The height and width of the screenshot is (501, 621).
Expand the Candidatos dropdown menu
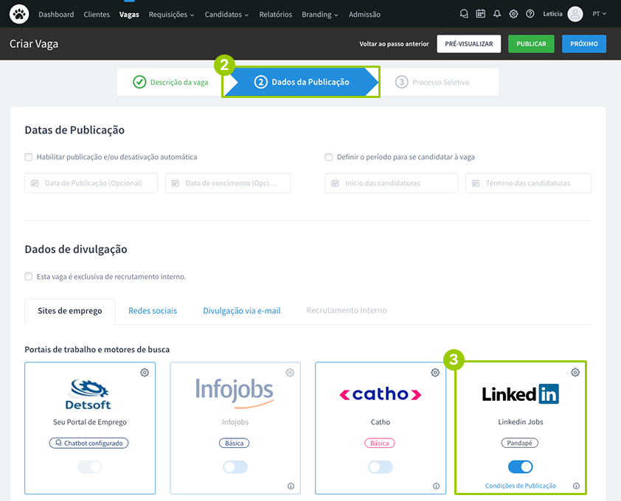click(x=226, y=15)
